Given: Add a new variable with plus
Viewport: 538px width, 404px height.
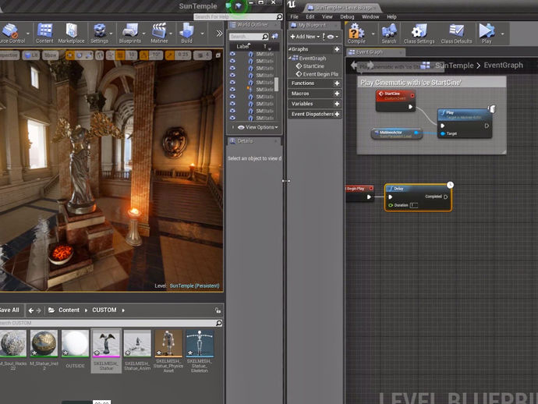Looking at the screenshot, I should point(337,104).
